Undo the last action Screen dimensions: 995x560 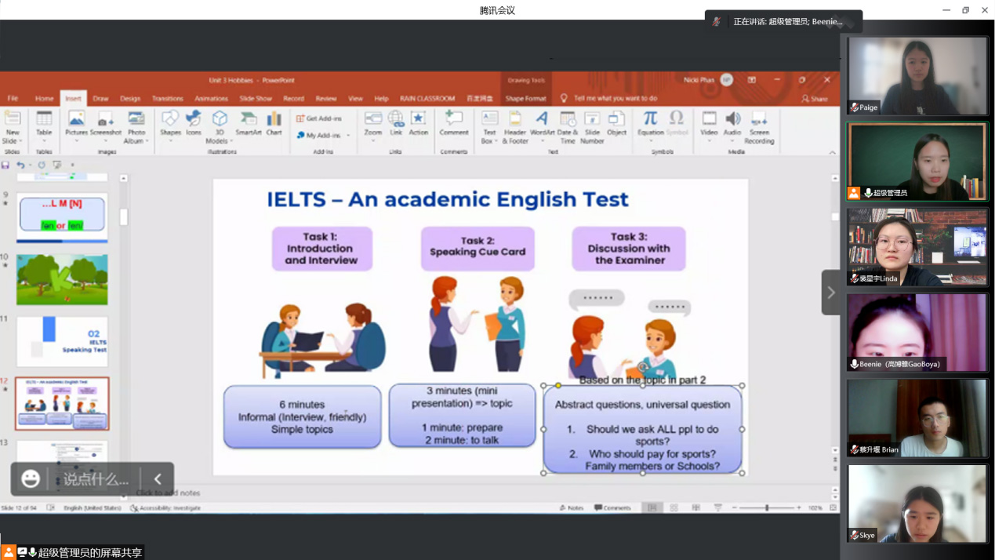click(x=20, y=165)
